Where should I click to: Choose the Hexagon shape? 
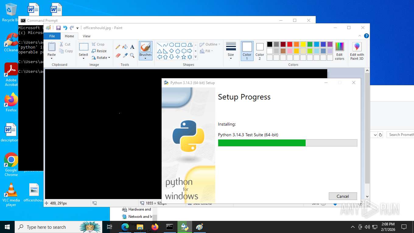[x=184, y=51]
